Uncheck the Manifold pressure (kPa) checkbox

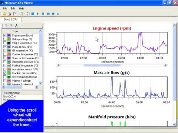pos(5,73)
